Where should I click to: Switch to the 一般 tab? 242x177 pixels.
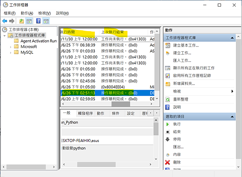(67, 113)
